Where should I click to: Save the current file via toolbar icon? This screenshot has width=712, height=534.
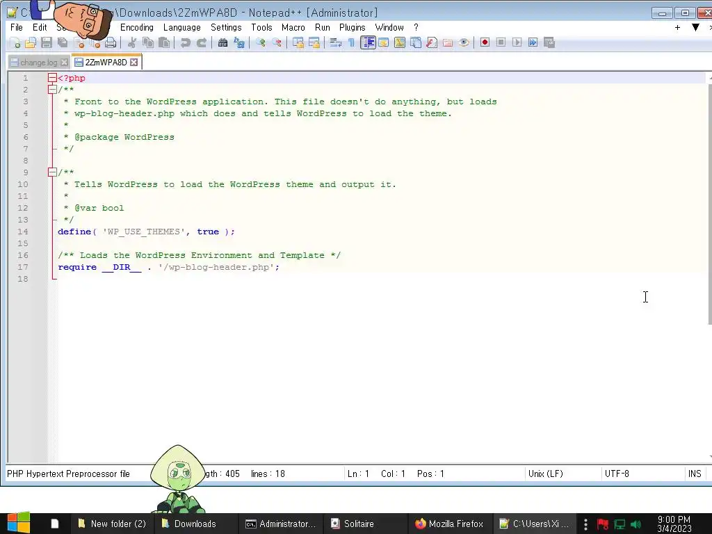[47, 42]
